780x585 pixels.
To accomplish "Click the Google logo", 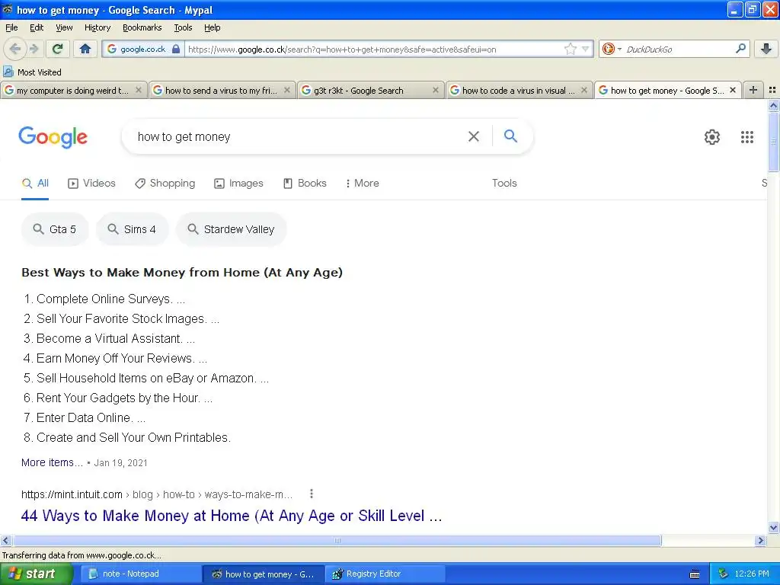I will pyautogui.click(x=53, y=137).
